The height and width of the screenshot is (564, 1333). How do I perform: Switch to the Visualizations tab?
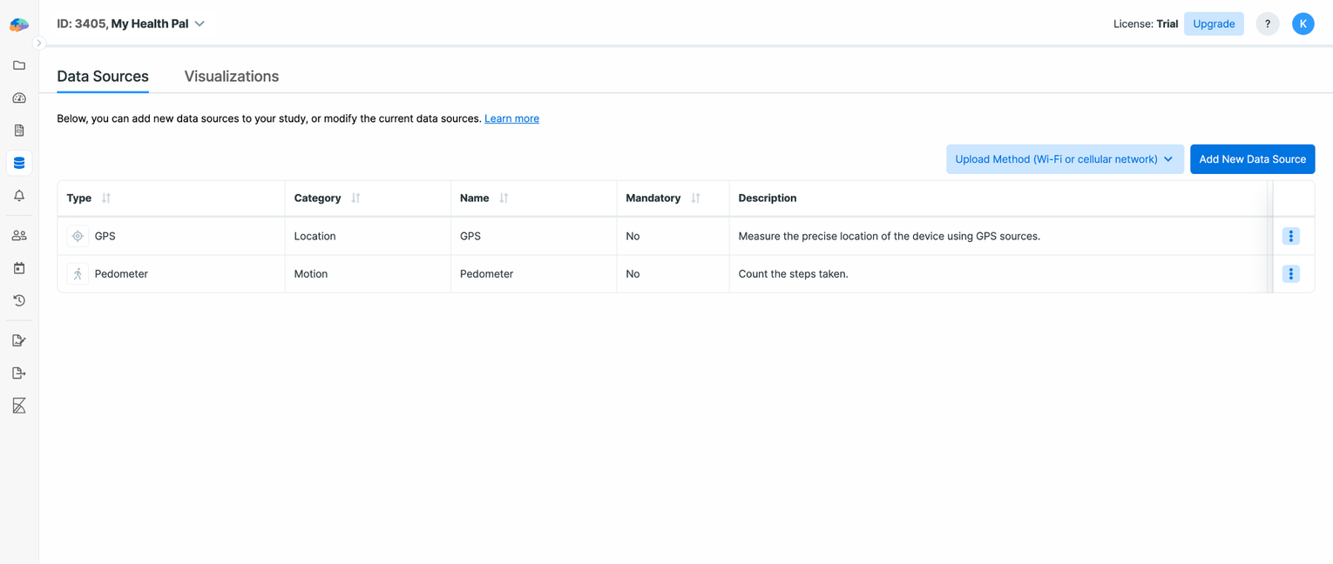[x=231, y=77]
